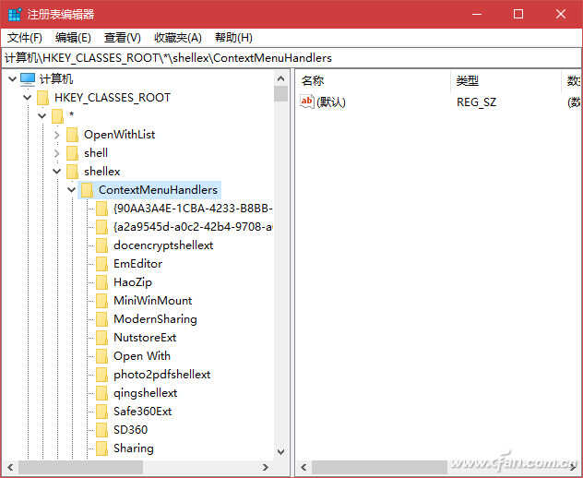
Task: Click tree pane scroll down arrow
Action: pyautogui.click(x=281, y=452)
